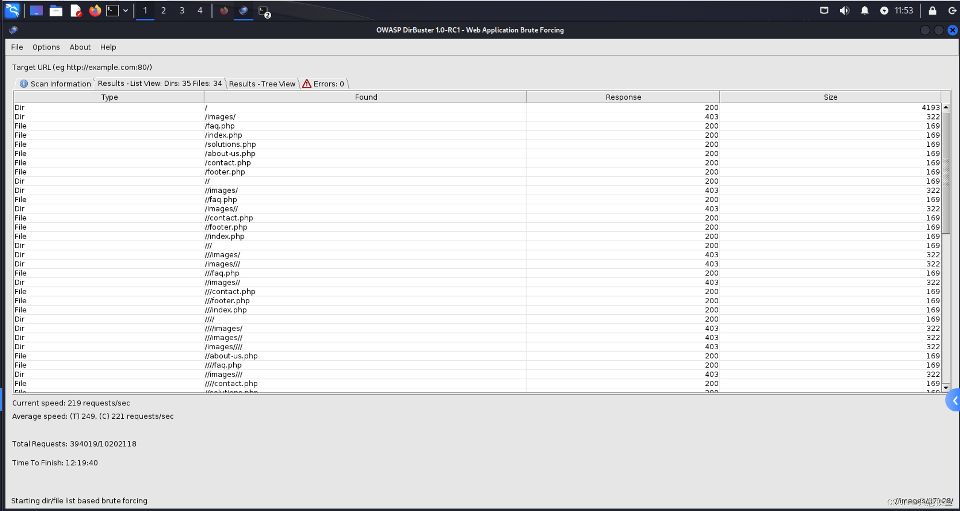Click the display tray icon
960x511 pixels.
click(824, 11)
